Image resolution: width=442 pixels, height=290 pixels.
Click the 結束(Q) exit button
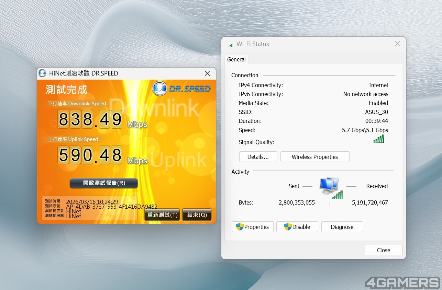point(197,215)
